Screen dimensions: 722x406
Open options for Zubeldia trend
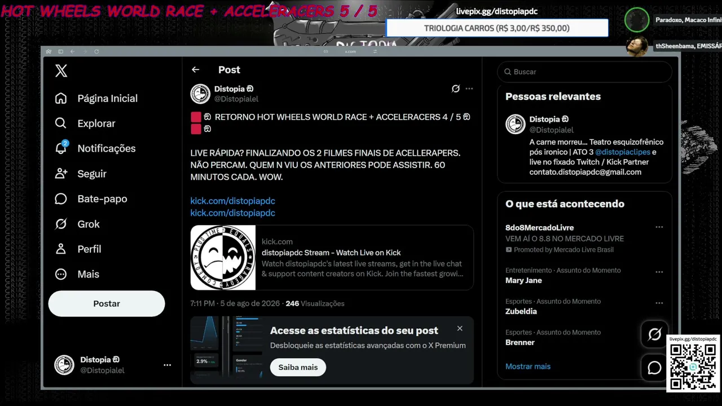pyautogui.click(x=659, y=303)
